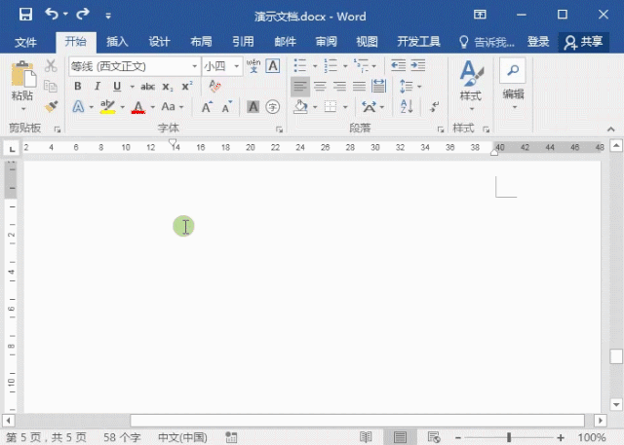Apply red font color
This screenshot has width=624, height=445.
(x=138, y=107)
